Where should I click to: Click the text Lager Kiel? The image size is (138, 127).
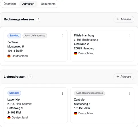pyautogui.click(x=14, y=100)
